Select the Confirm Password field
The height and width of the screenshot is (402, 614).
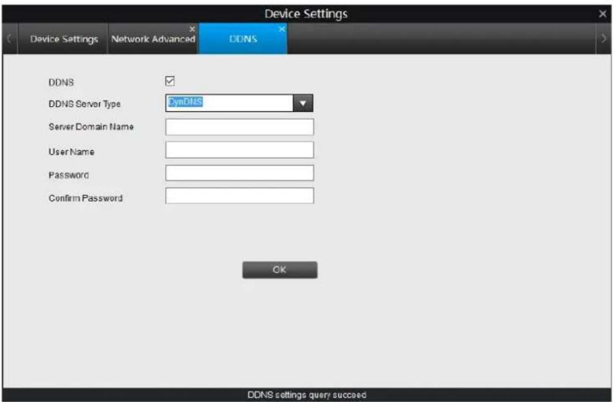point(239,196)
